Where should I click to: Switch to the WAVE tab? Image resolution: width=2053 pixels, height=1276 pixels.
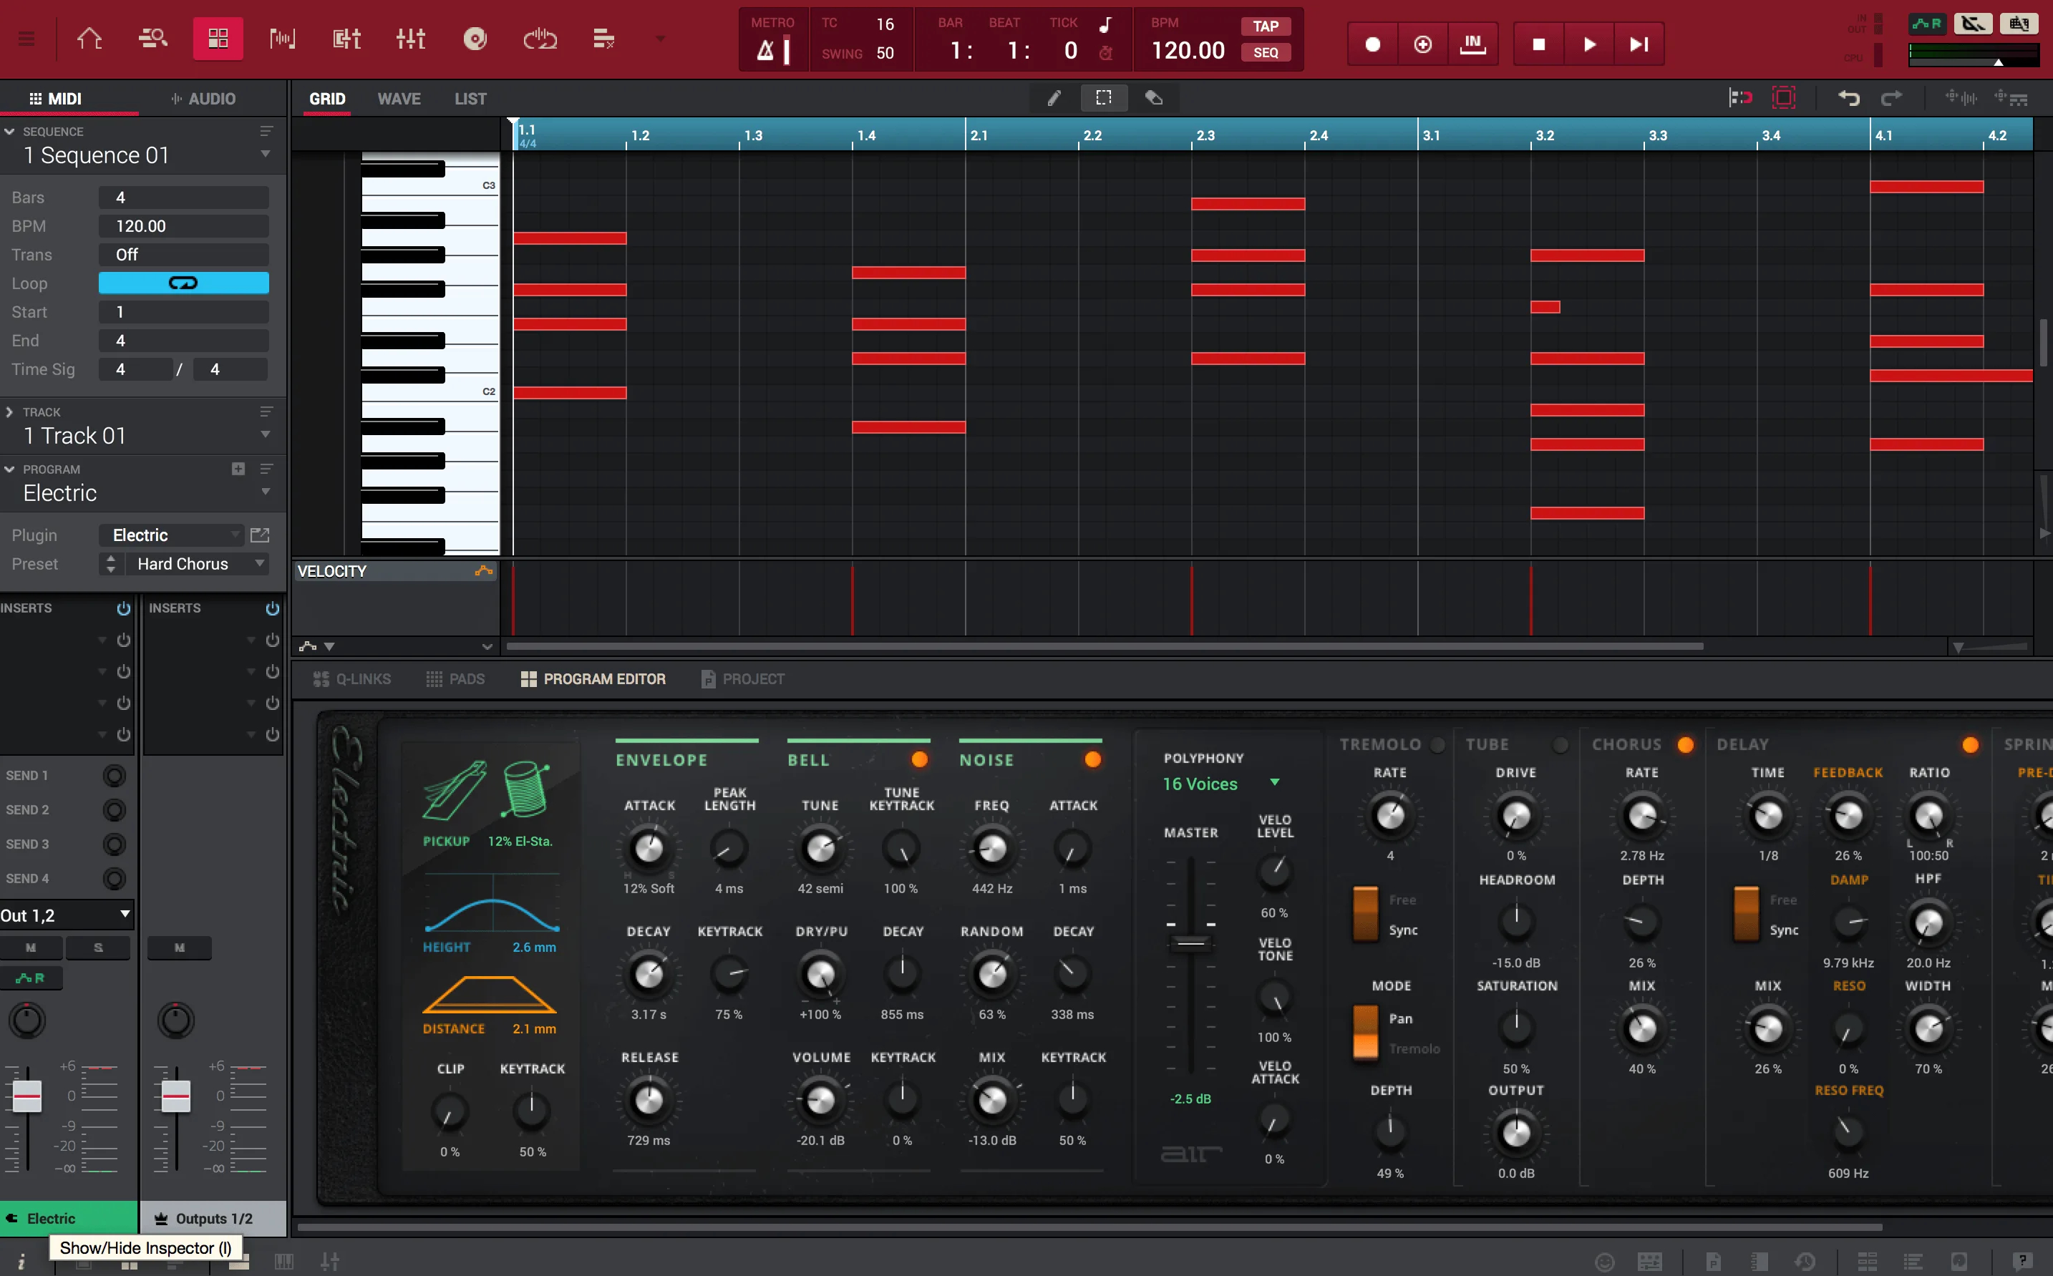pyautogui.click(x=399, y=99)
